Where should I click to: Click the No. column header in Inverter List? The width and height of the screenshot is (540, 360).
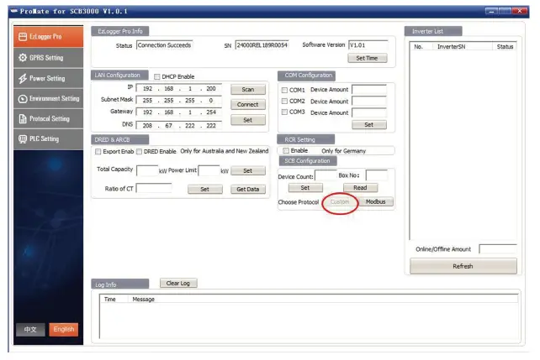click(x=421, y=46)
